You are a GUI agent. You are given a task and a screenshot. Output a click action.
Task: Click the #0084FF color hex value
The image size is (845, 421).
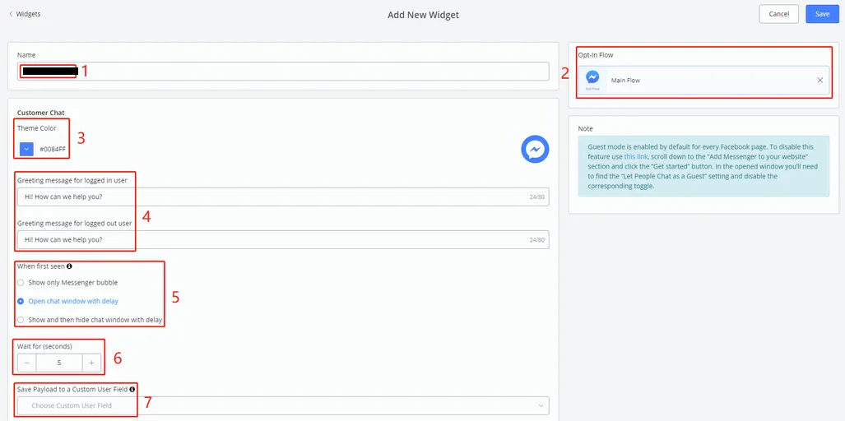click(53, 149)
